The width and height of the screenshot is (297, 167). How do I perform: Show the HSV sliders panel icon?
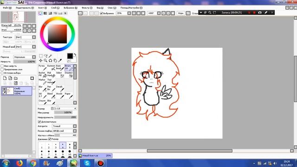(x=50, y=13)
